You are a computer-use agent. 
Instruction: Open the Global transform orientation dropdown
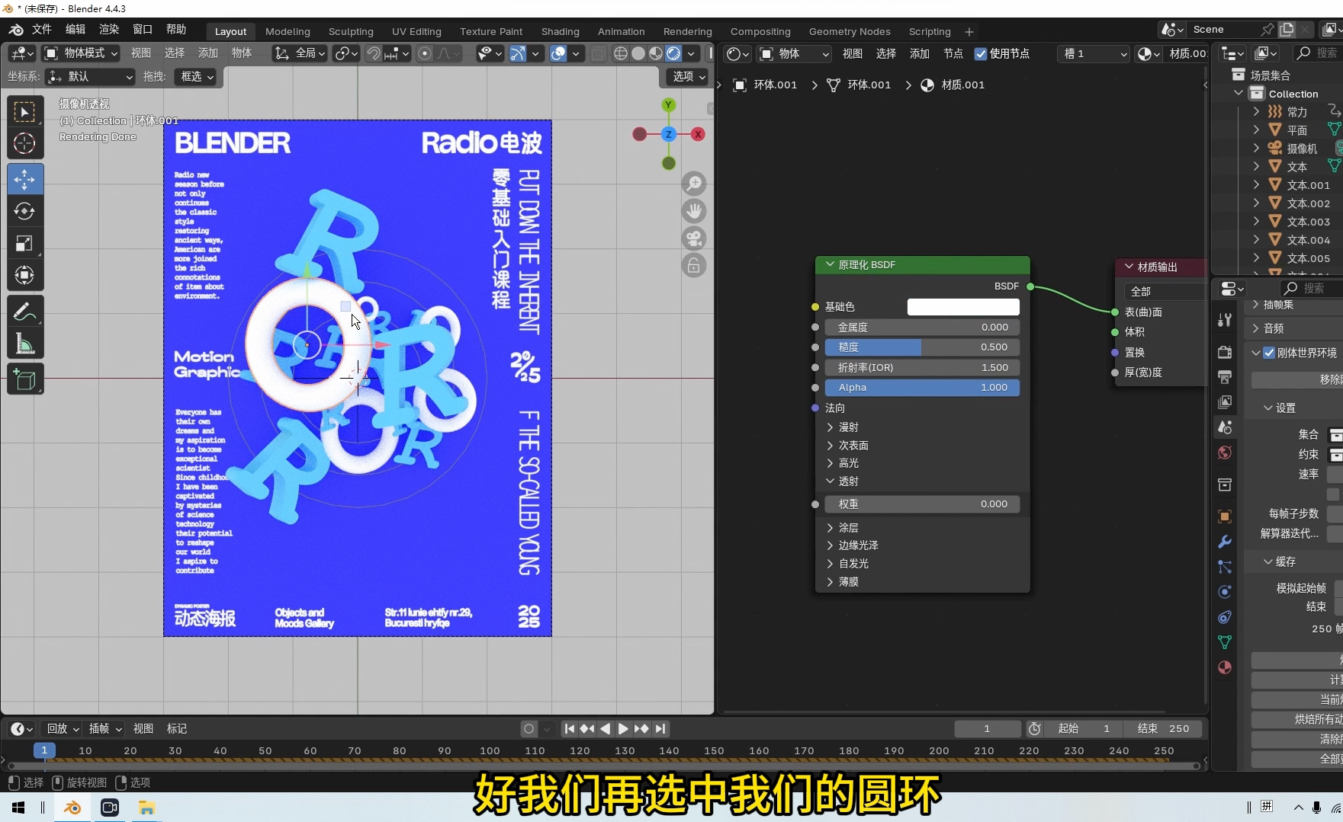point(300,53)
